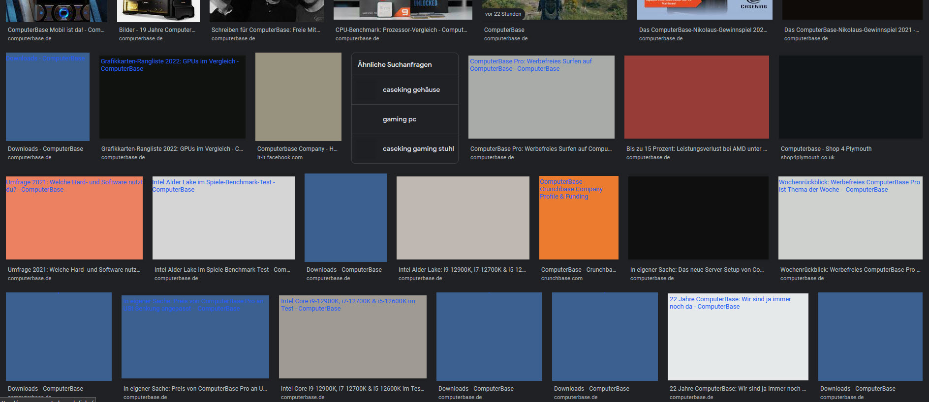This screenshot has width=929, height=402.
Task: Visit the crunchbase.com source link
Action: point(562,279)
